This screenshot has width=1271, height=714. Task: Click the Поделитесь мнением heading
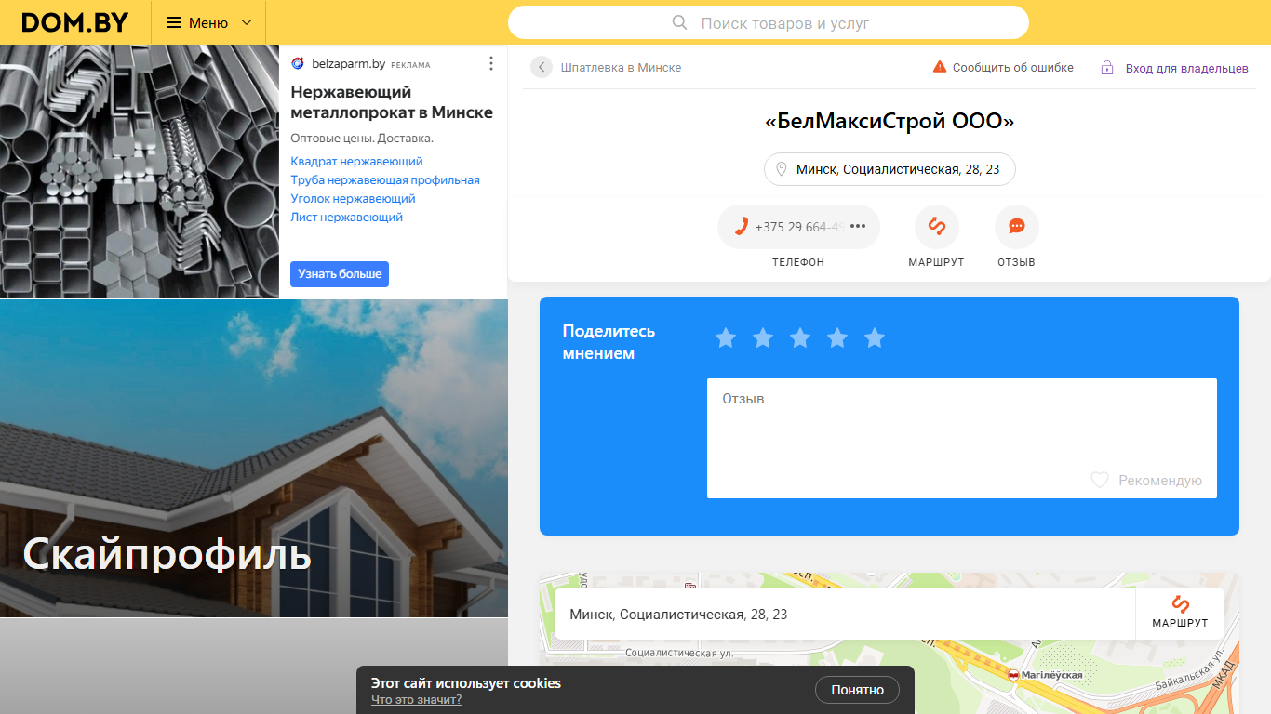[x=609, y=342]
